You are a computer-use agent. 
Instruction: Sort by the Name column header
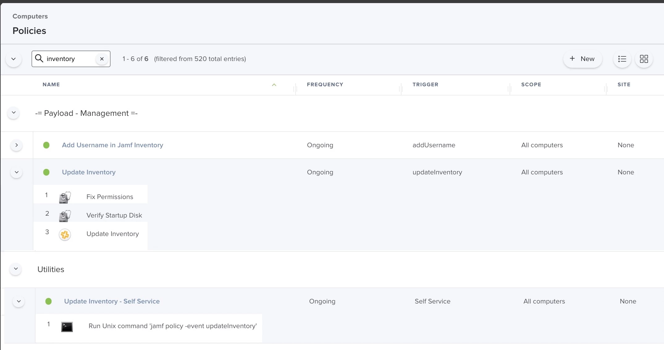[51, 84]
